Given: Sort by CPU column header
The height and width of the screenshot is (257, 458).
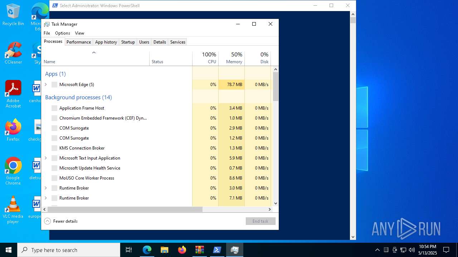Looking at the screenshot, I should 205,59.
